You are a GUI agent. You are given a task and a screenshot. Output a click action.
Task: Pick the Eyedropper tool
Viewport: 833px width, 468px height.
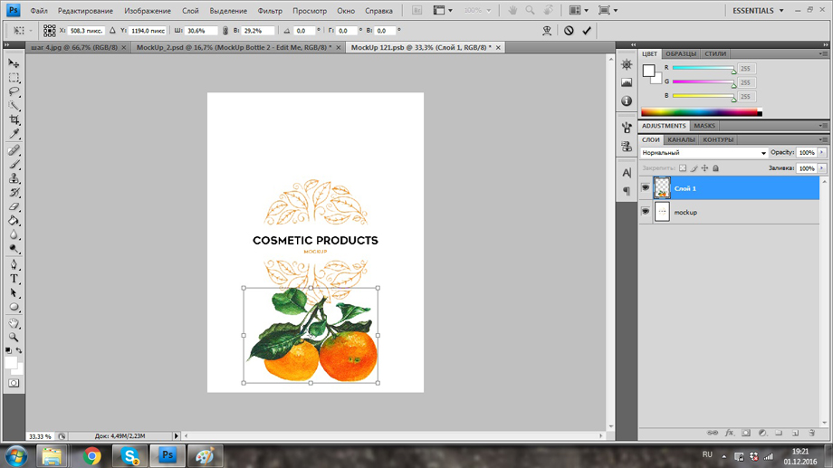pyautogui.click(x=14, y=134)
